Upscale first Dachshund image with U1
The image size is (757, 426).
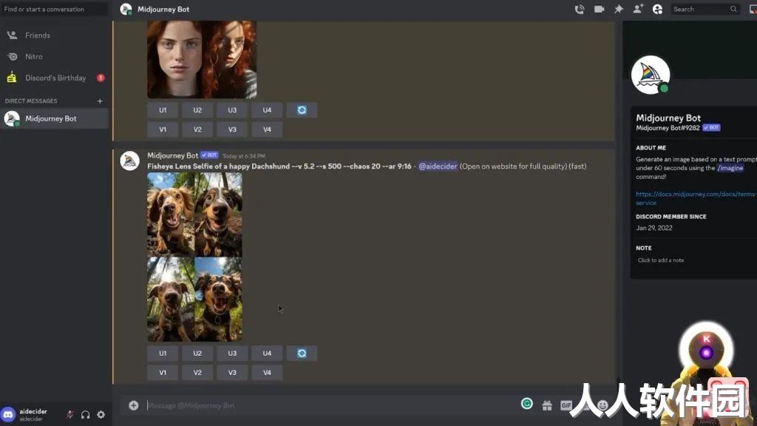tap(163, 353)
